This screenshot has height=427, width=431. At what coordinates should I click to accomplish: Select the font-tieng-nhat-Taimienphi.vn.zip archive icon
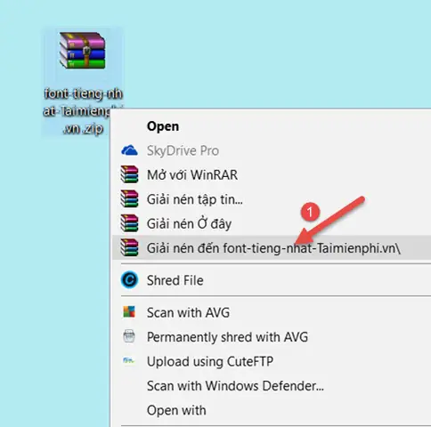[x=83, y=51]
